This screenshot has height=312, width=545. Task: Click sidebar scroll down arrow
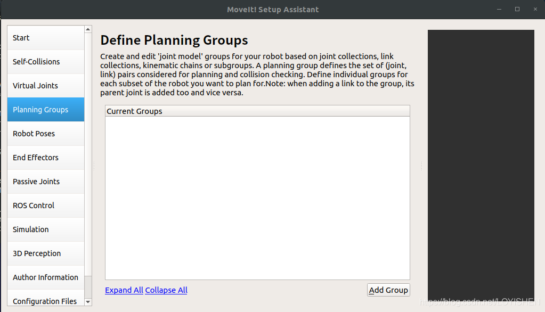pos(88,301)
